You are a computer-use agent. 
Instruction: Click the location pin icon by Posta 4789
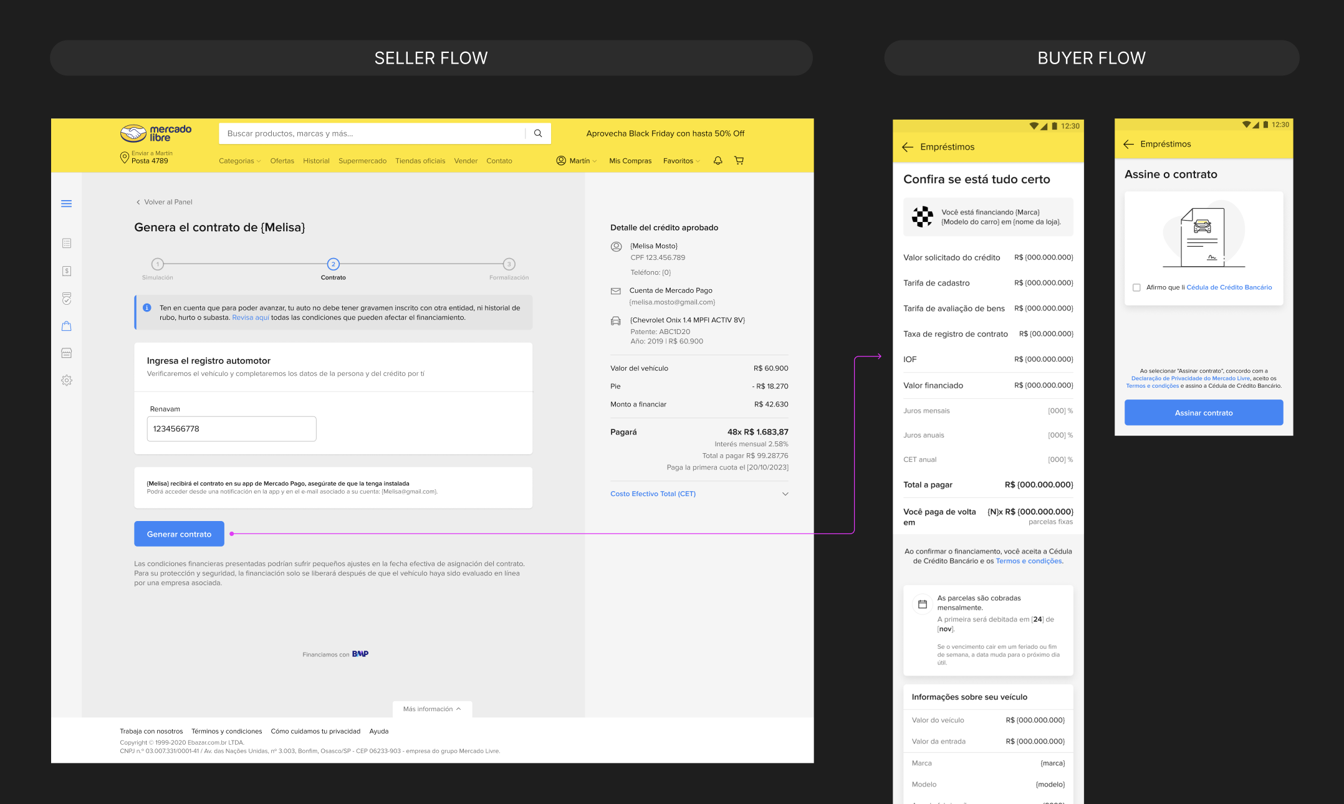pyautogui.click(x=124, y=157)
